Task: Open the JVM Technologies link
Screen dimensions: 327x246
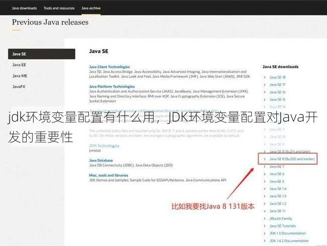Action: pos(104,146)
